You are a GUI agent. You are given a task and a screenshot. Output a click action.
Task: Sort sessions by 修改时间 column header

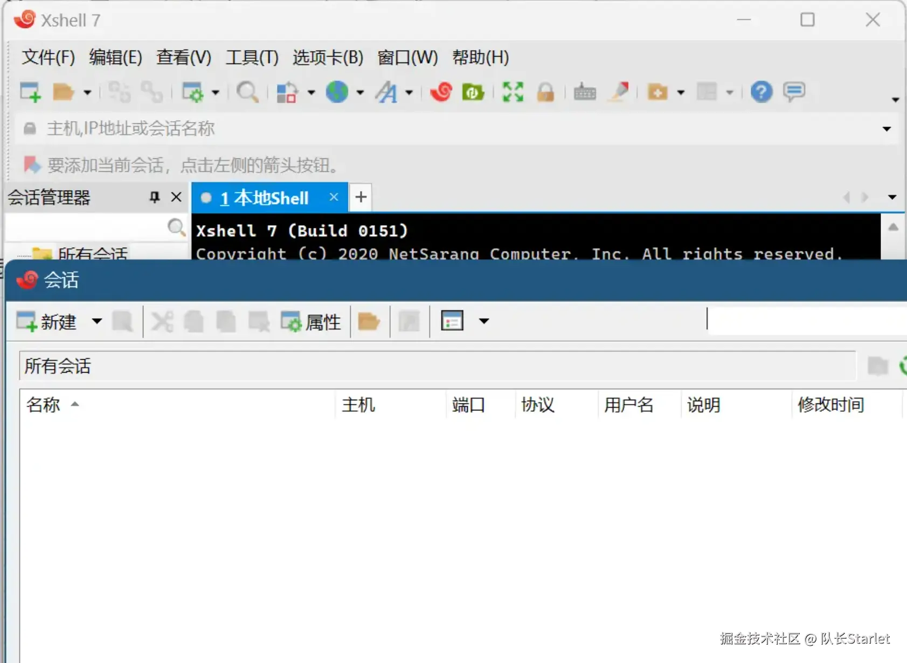pyautogui.click(x=847, y=404)
